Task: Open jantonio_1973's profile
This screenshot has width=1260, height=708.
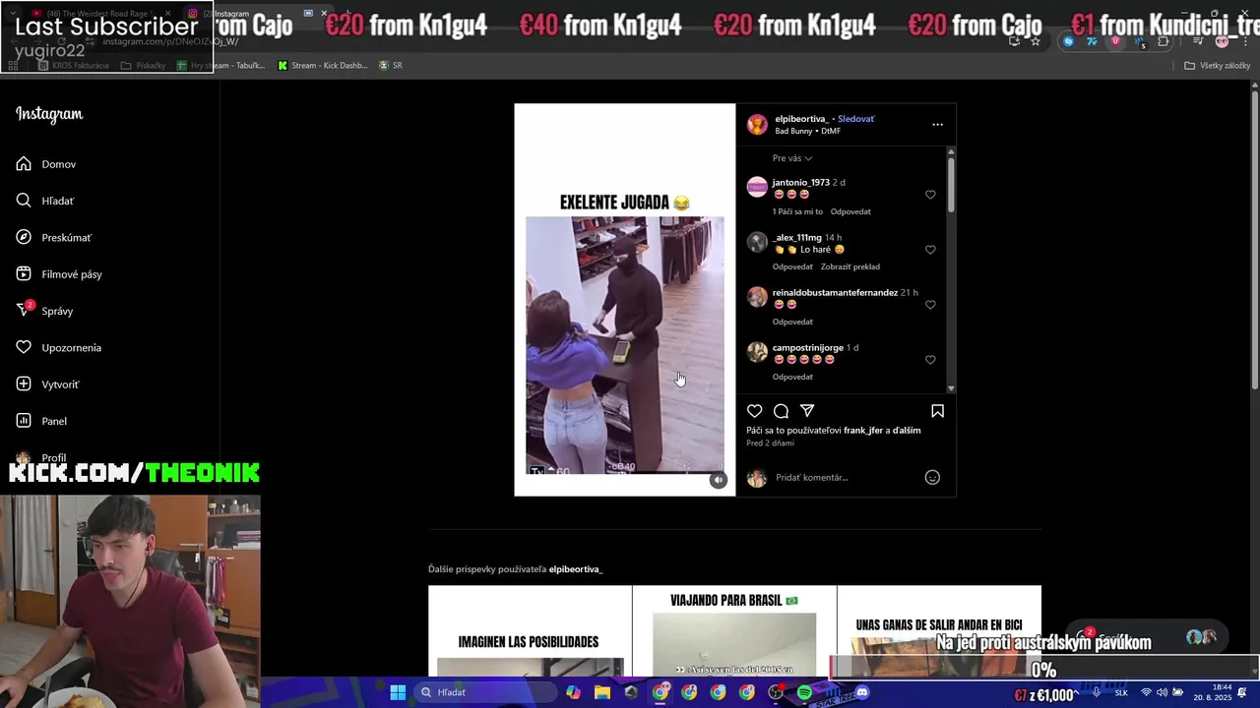Action: click(x=800, y=182)
